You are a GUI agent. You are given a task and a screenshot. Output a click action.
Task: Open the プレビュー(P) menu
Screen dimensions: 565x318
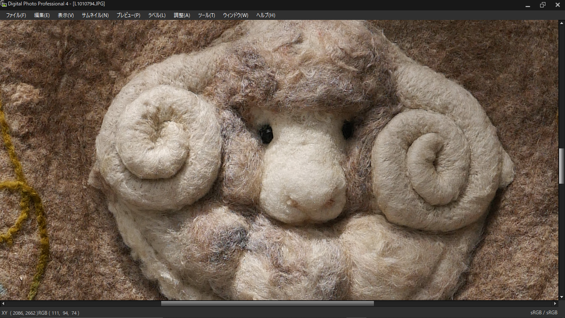[x=128, y=15]
